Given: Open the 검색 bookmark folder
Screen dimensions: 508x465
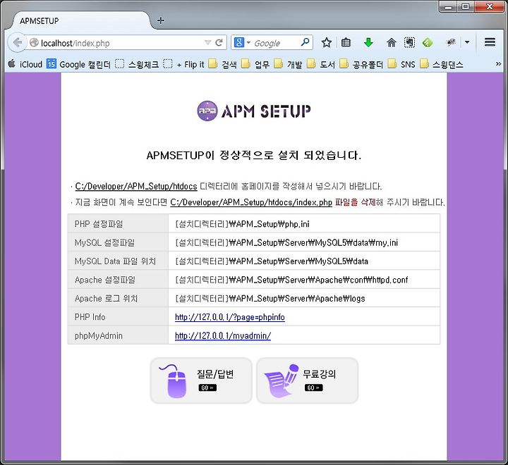Looking at the screenshot, I should tap(222, 64).
